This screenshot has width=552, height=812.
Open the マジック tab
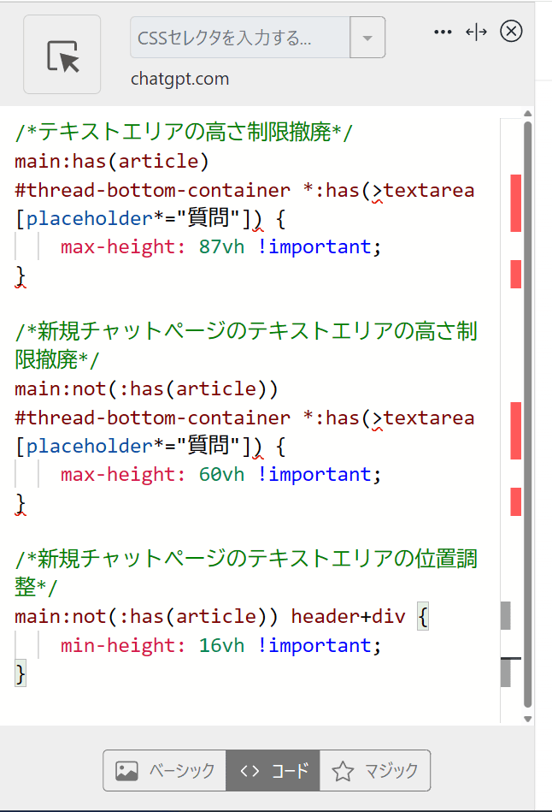tap(375, 771)
